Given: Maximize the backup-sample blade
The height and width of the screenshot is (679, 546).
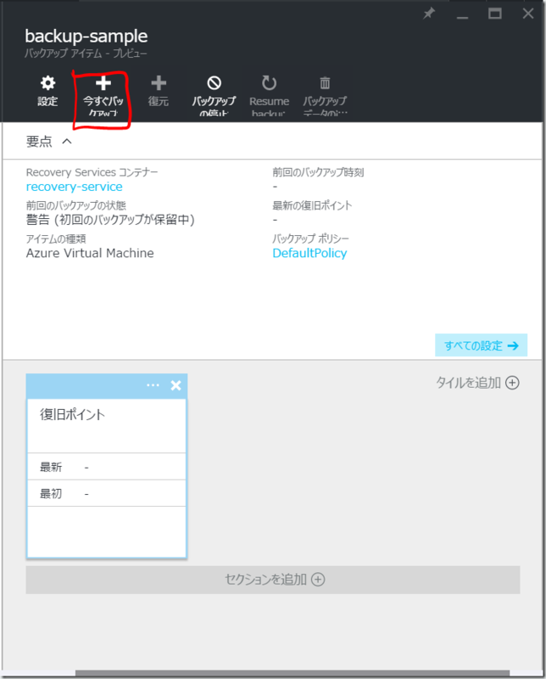Looking at the screenshot, I should pyautogui.click(x=495, y=14).
